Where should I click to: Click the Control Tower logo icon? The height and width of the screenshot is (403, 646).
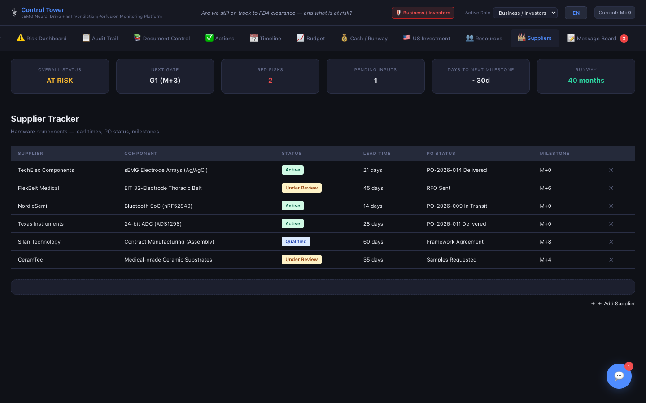pos(14,13)
